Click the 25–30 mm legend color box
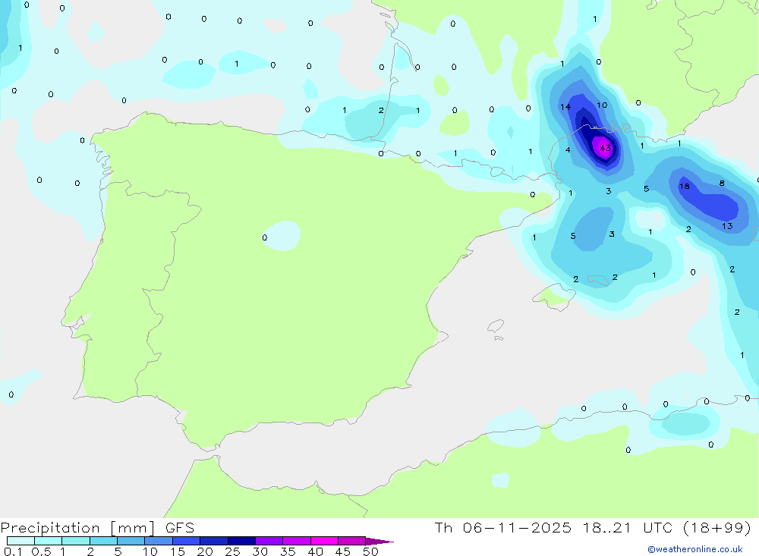 pos(241,541)
